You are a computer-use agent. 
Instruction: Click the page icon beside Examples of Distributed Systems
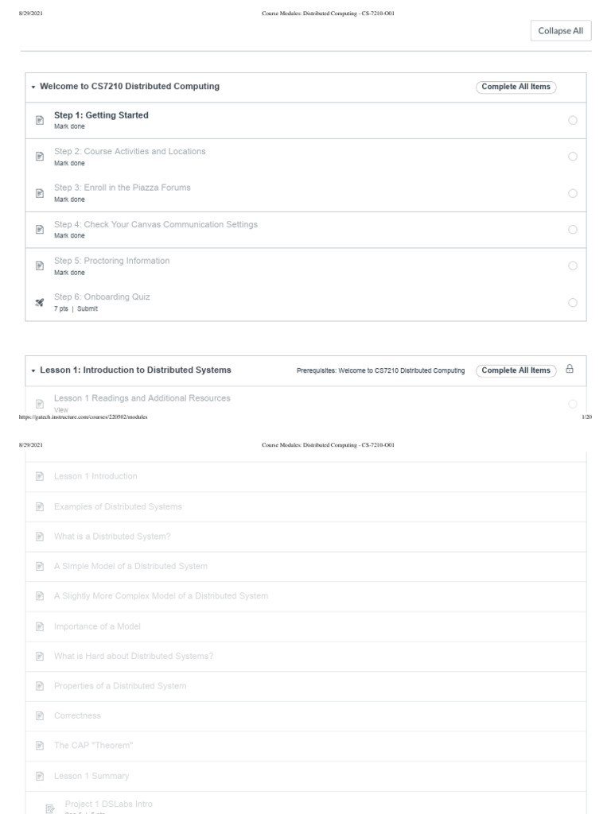[40, 507]
